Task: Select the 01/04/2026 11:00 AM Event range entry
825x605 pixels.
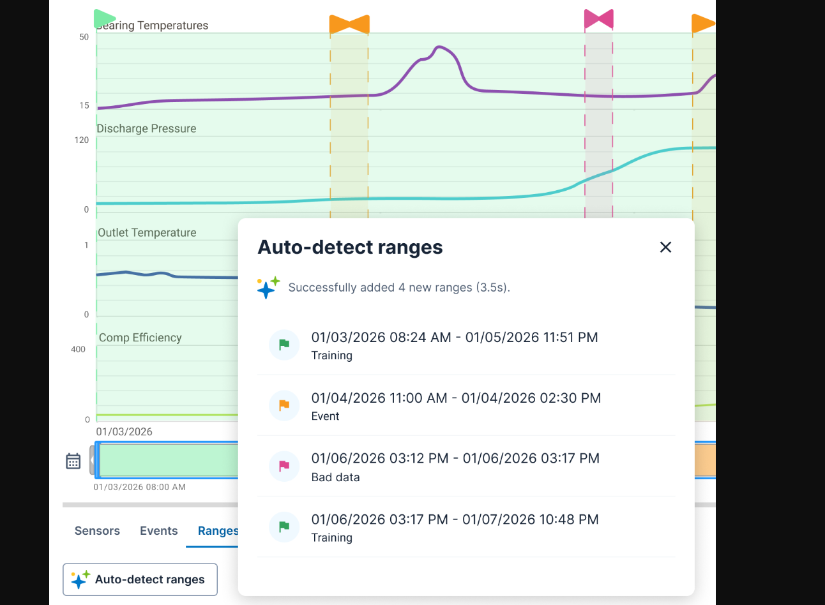Action: [456, 406]
